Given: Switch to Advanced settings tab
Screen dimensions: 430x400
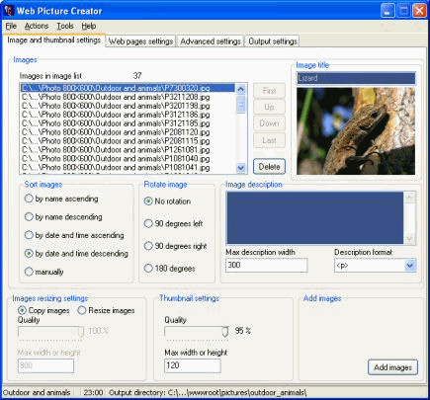Looking at the screenshot, I should tap(211, 41).
